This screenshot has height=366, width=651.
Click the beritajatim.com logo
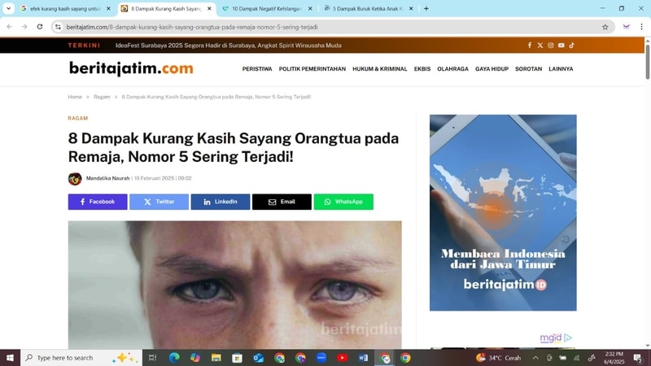coord(131,68)
